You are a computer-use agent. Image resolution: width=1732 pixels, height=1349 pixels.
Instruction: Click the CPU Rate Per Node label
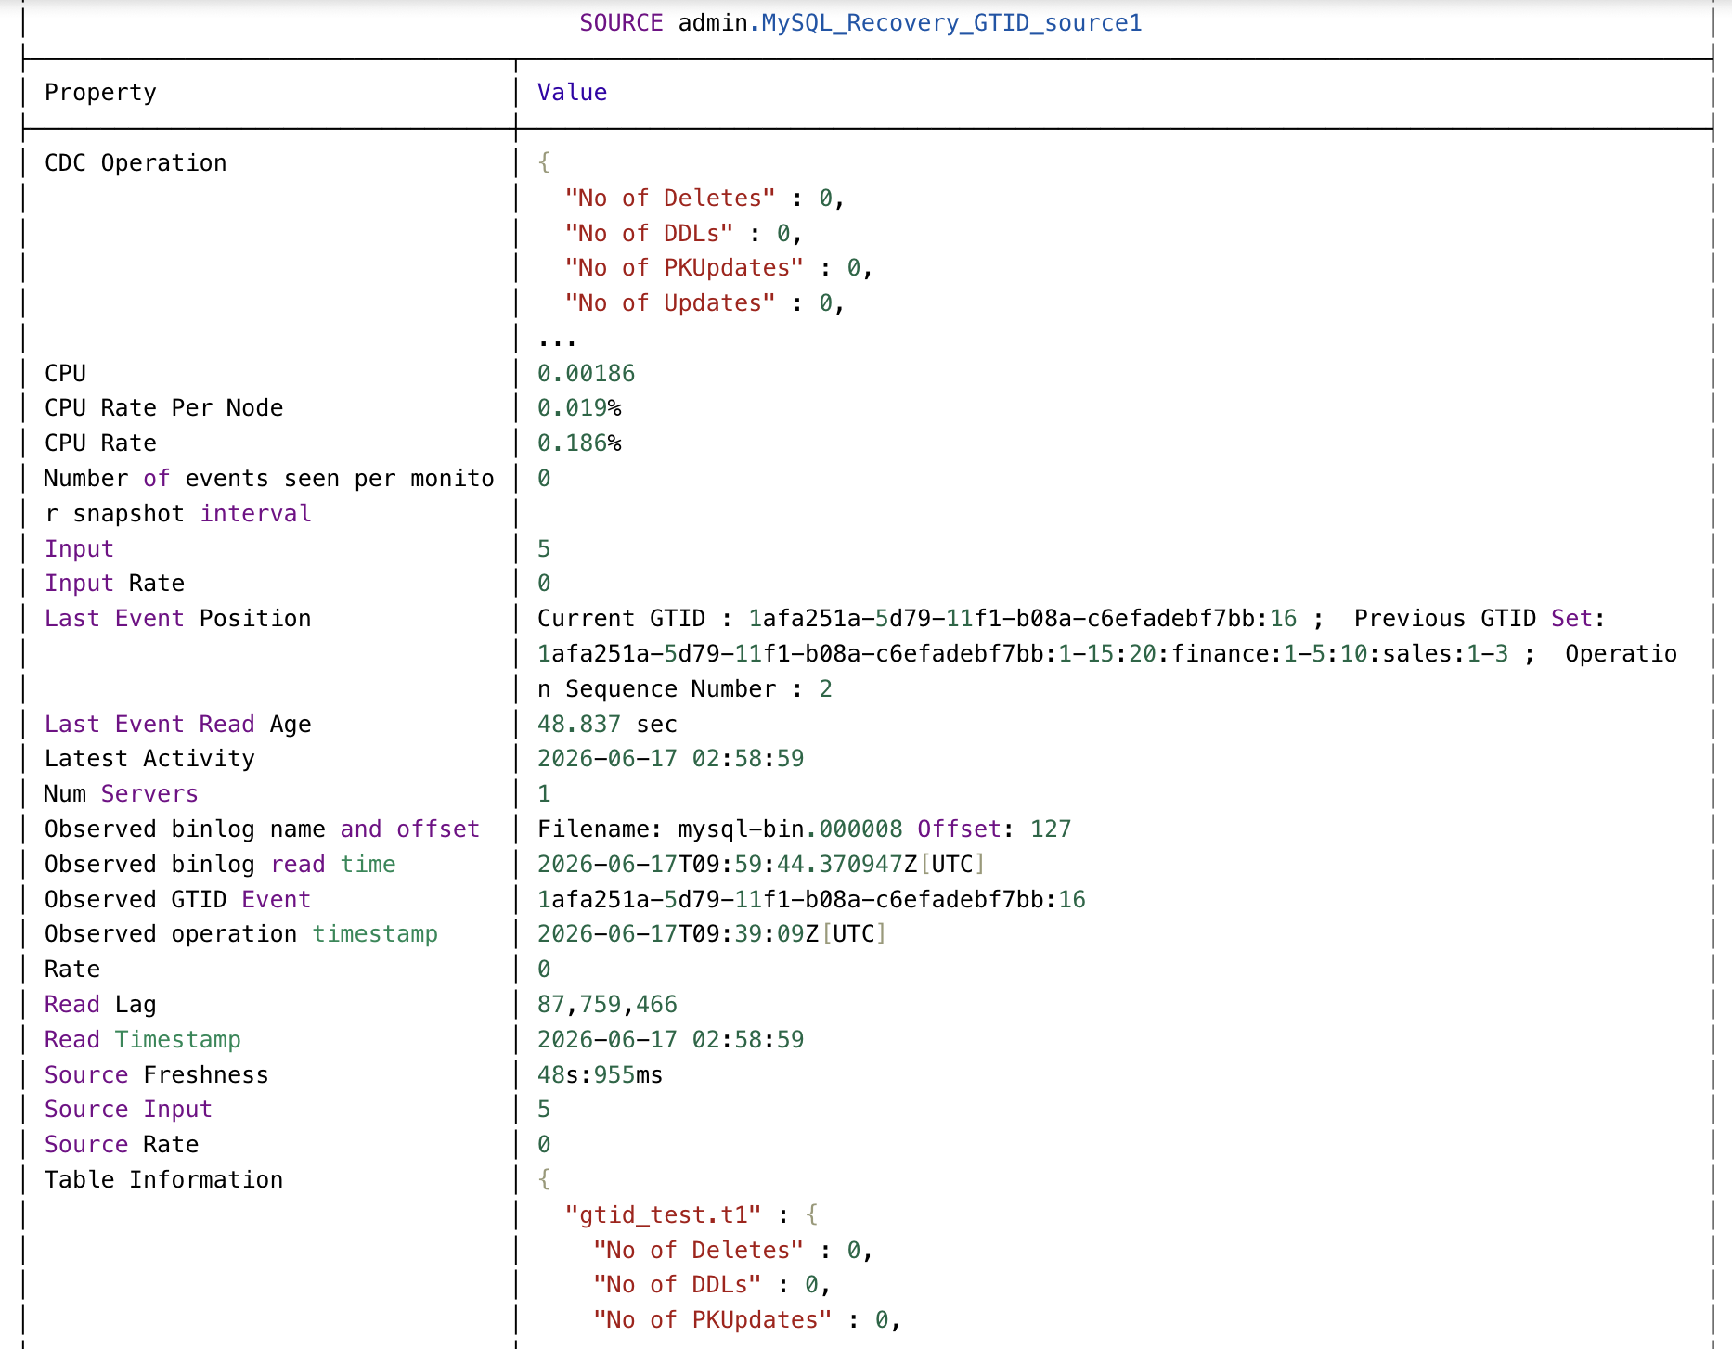pyautogui.click(x=164, y=408)
